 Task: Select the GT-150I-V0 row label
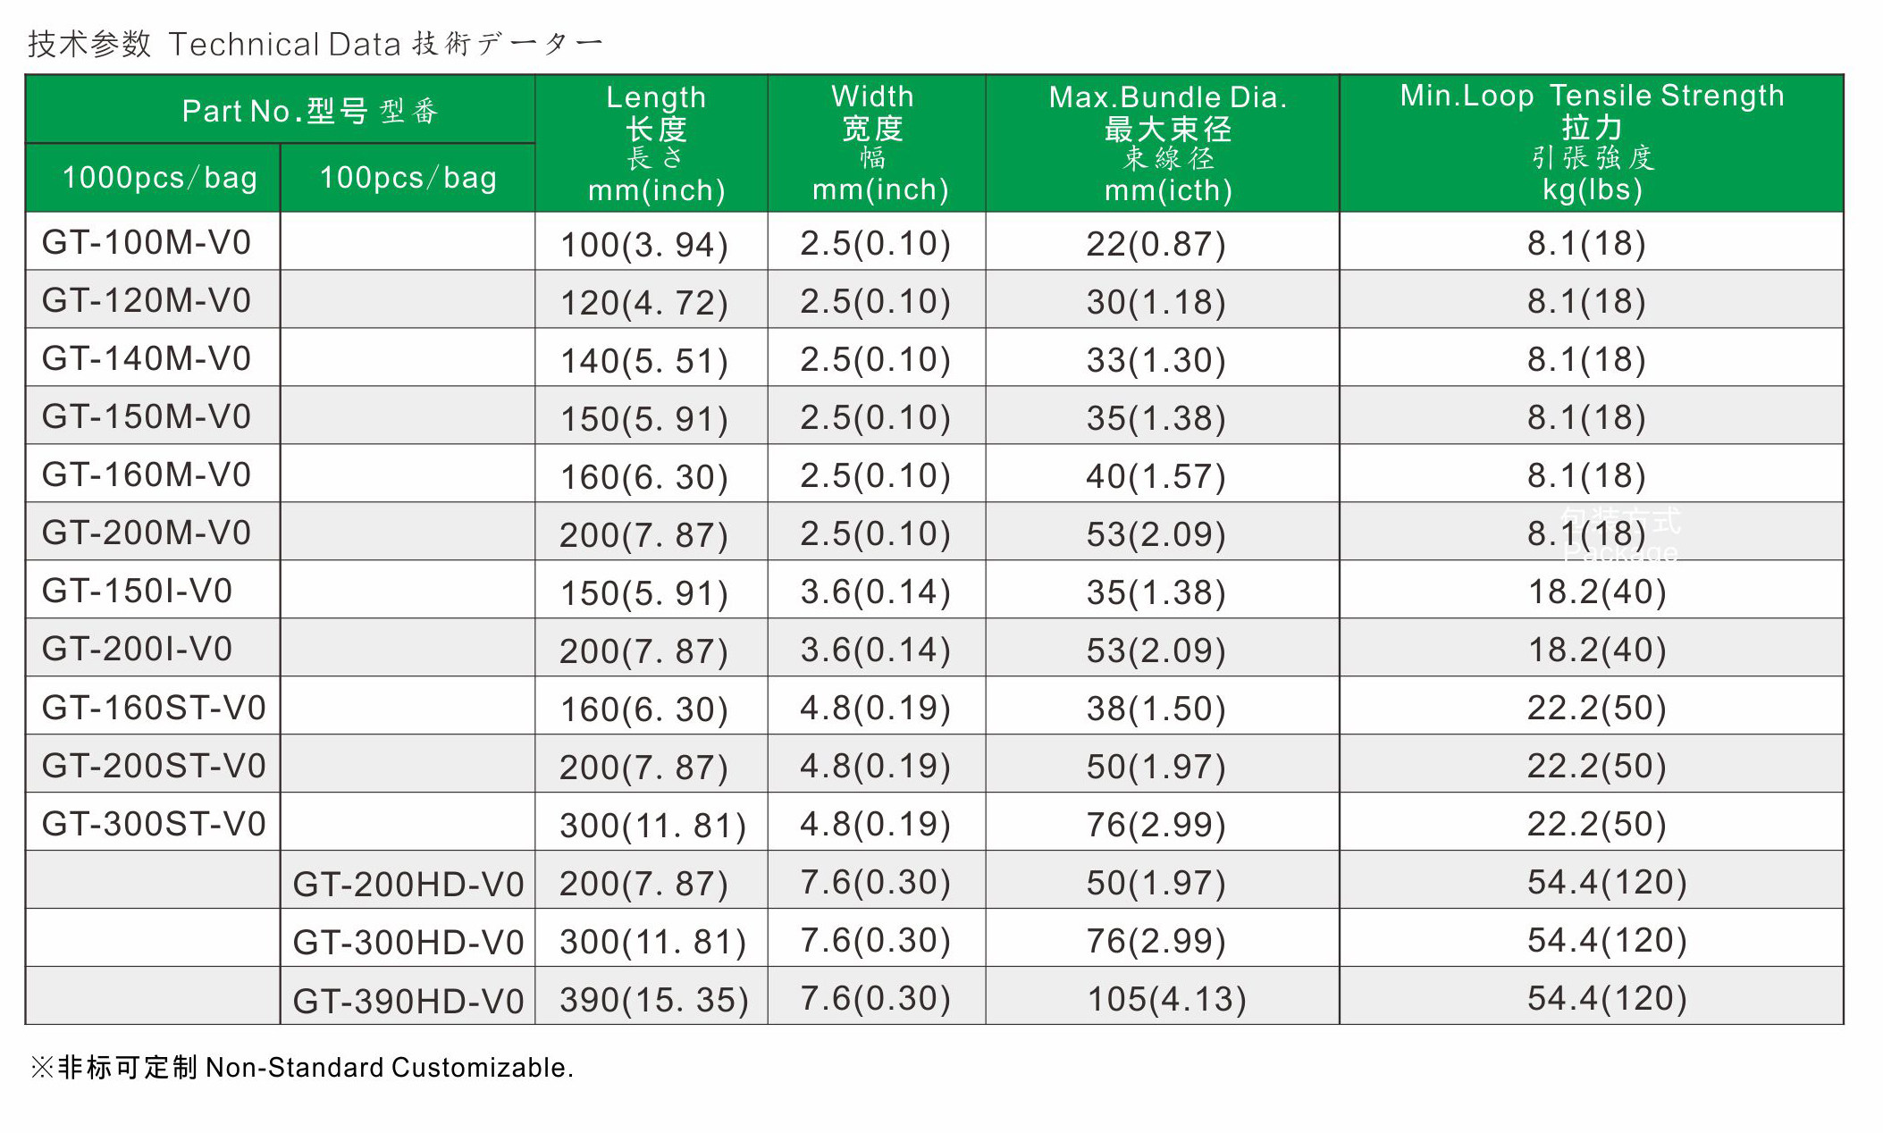tap(137, 591)
